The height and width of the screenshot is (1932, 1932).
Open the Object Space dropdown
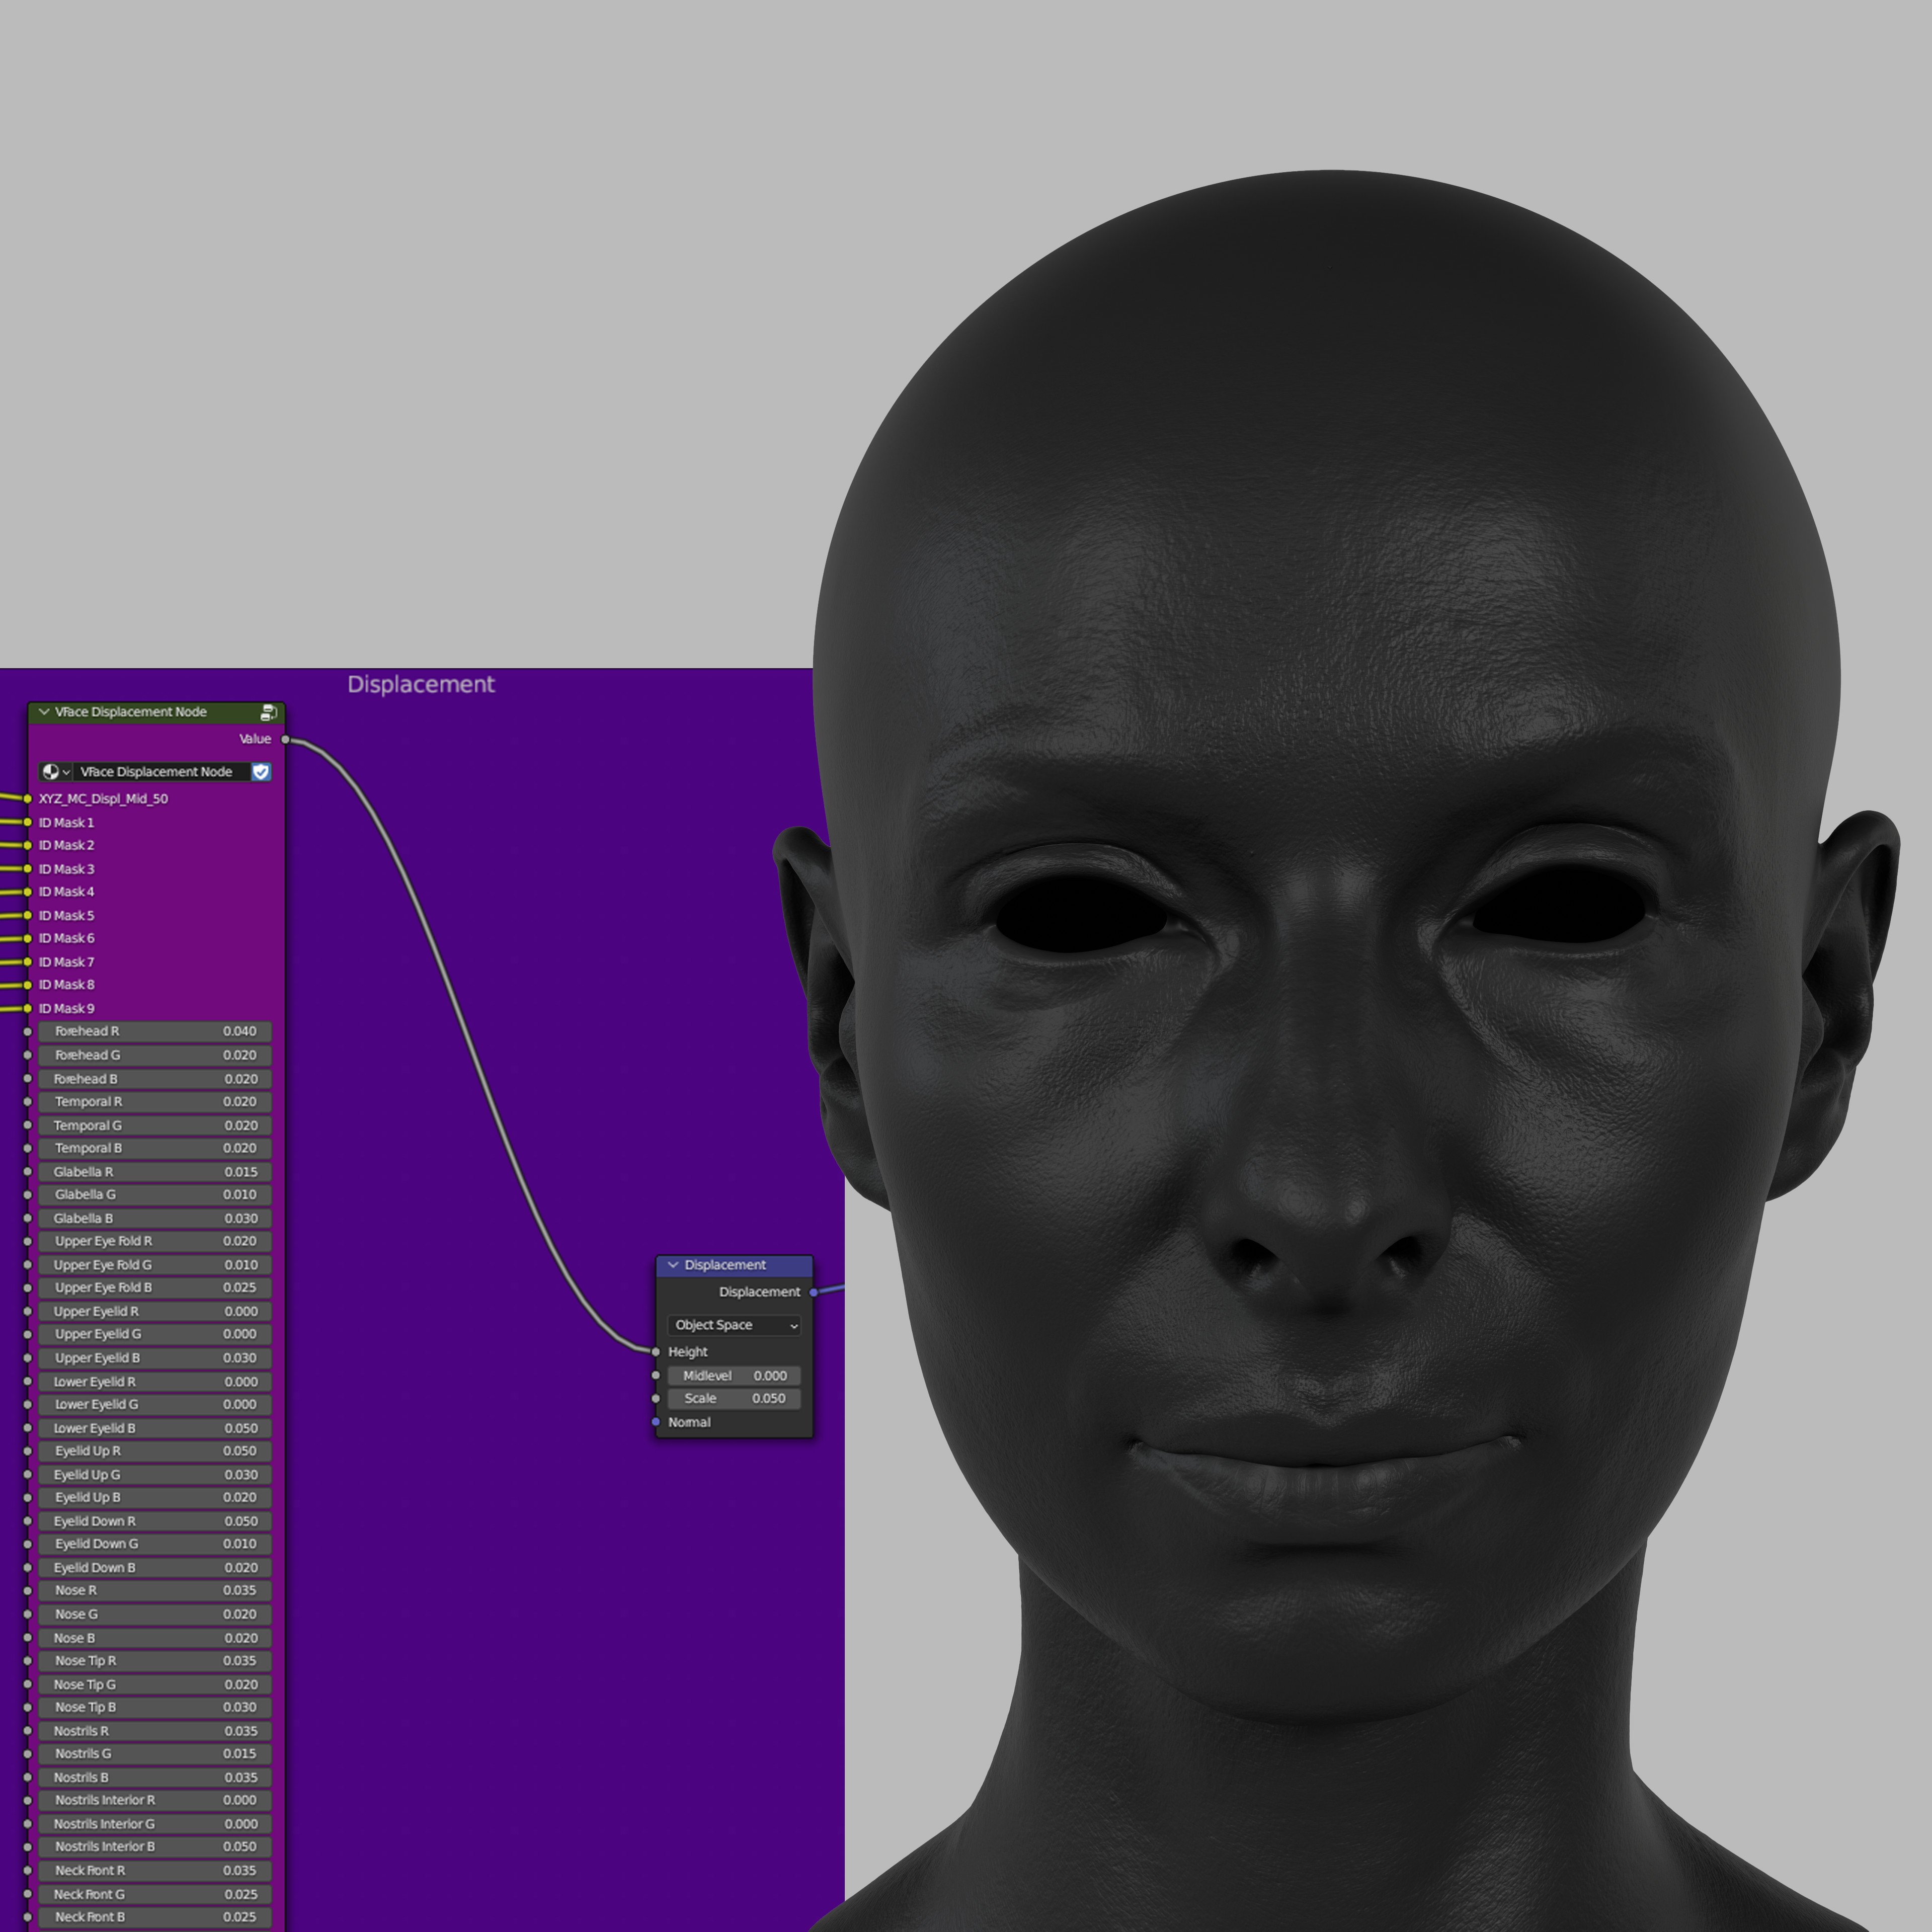click(x=733, y=1325)
